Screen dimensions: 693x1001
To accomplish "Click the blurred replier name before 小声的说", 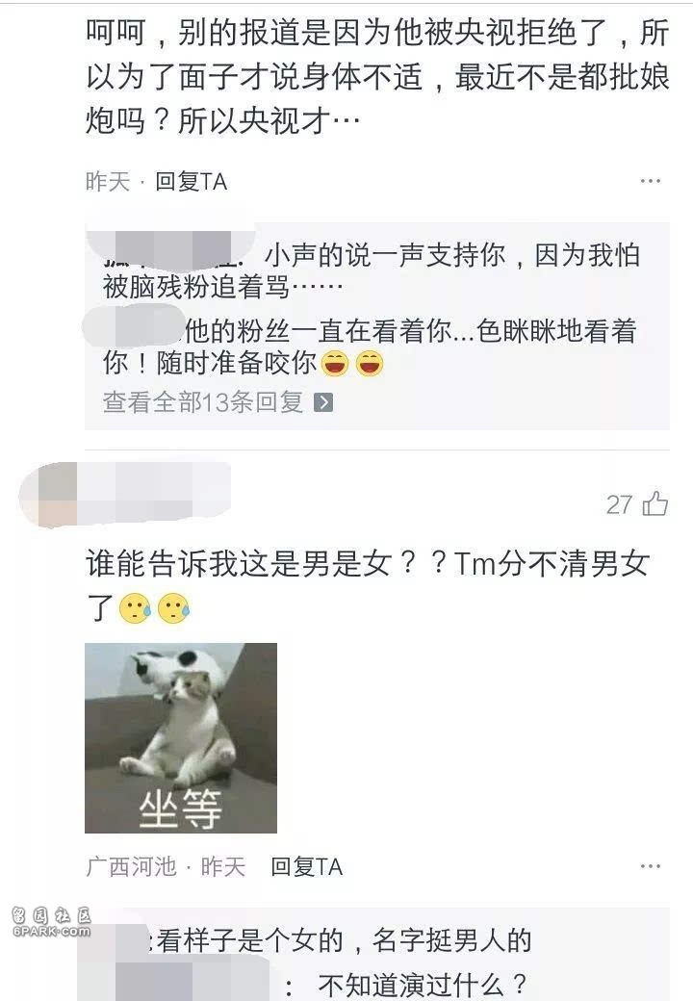I will coord(172,245).
